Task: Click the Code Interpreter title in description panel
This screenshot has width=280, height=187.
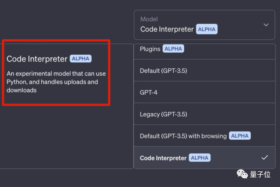Action: 37,59
